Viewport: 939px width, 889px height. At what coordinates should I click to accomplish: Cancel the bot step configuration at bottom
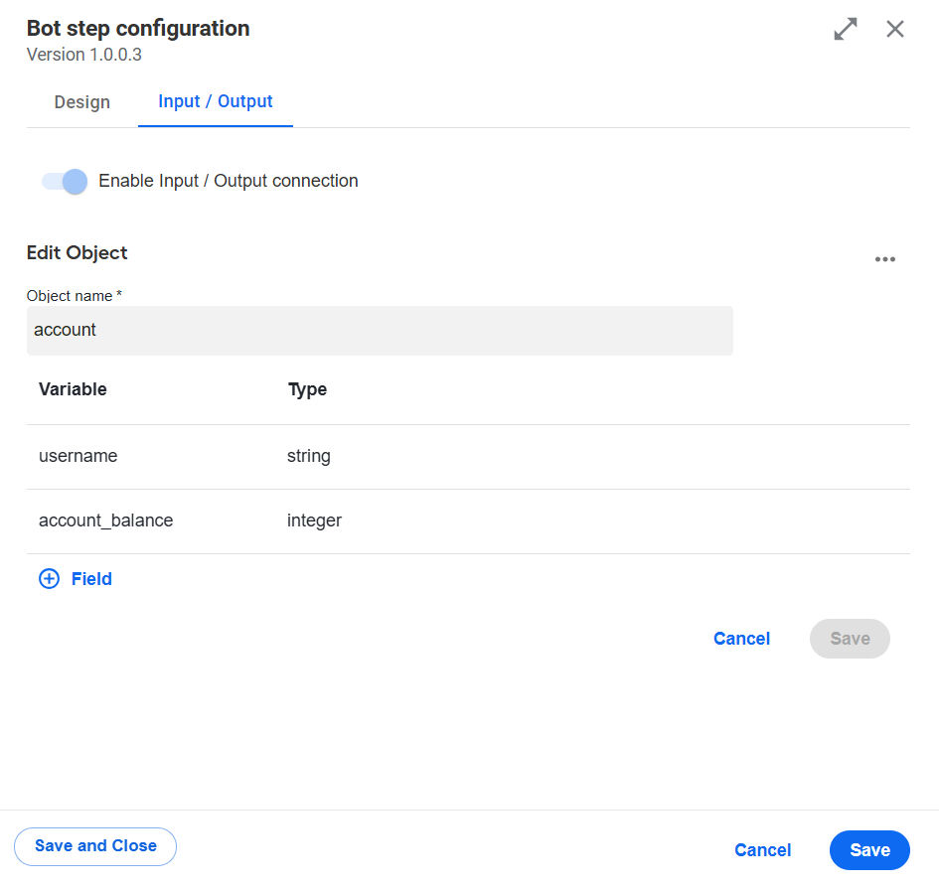[x=762, y=850]
